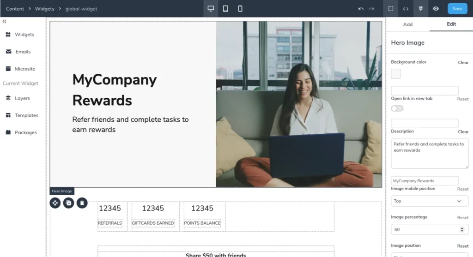
Task: Clear the Description field
Action: tap(463, 132)
